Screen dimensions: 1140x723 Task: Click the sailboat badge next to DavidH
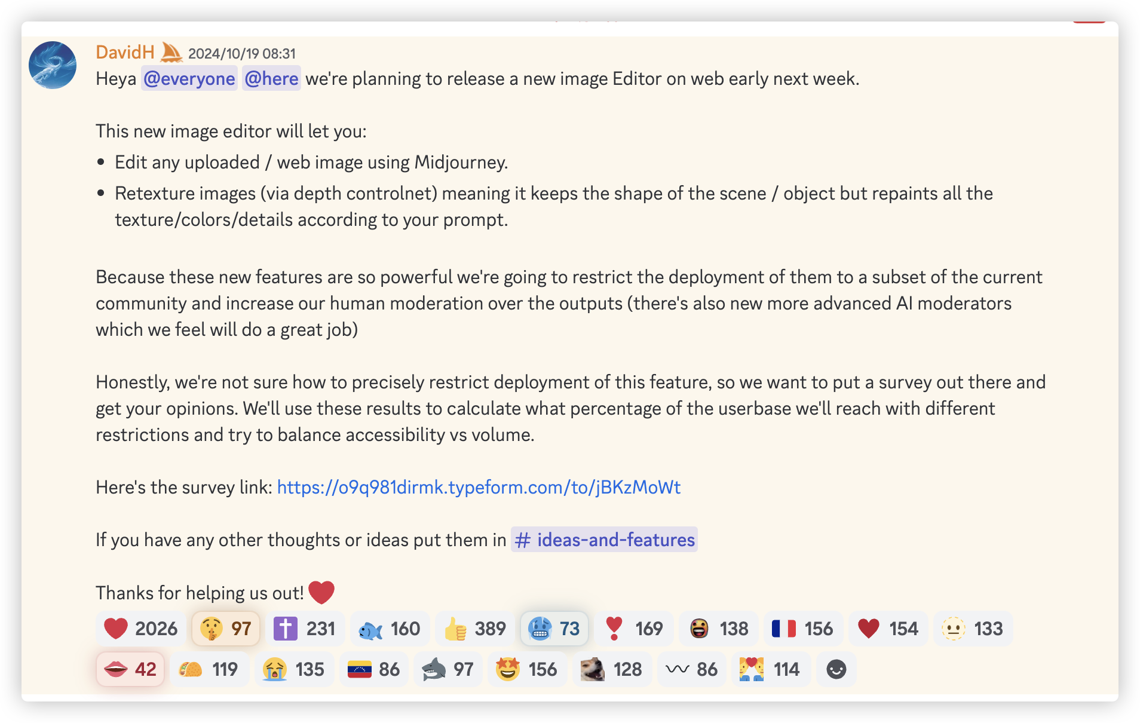tap(171, 53)
